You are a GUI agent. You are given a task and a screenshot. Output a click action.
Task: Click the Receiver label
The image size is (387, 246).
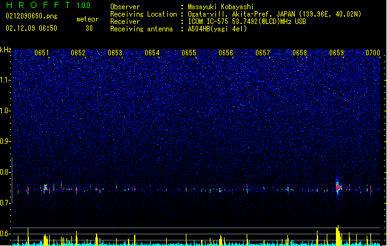click(x=125, y=22)
